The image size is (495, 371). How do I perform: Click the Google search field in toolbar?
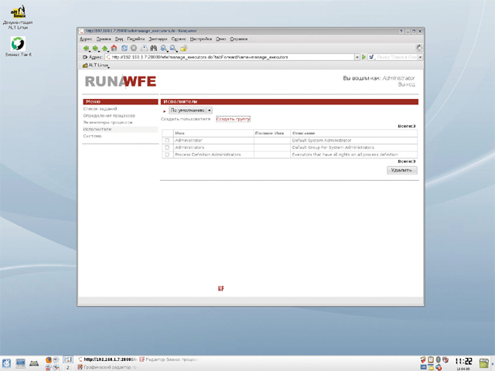click(x=396, y=57)
